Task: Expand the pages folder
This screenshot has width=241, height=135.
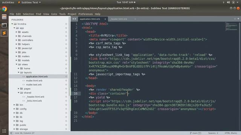Action: (18, 88)
